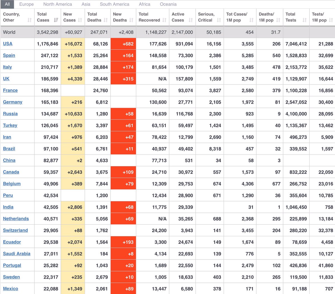Image resolution: width=335 pixels, height=294 pixels.
Task: Sort by Total Deaths arrows icon
Action: click(x=106, y=20)
